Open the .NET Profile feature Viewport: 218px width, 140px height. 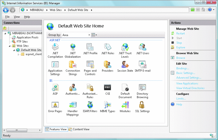90,49
